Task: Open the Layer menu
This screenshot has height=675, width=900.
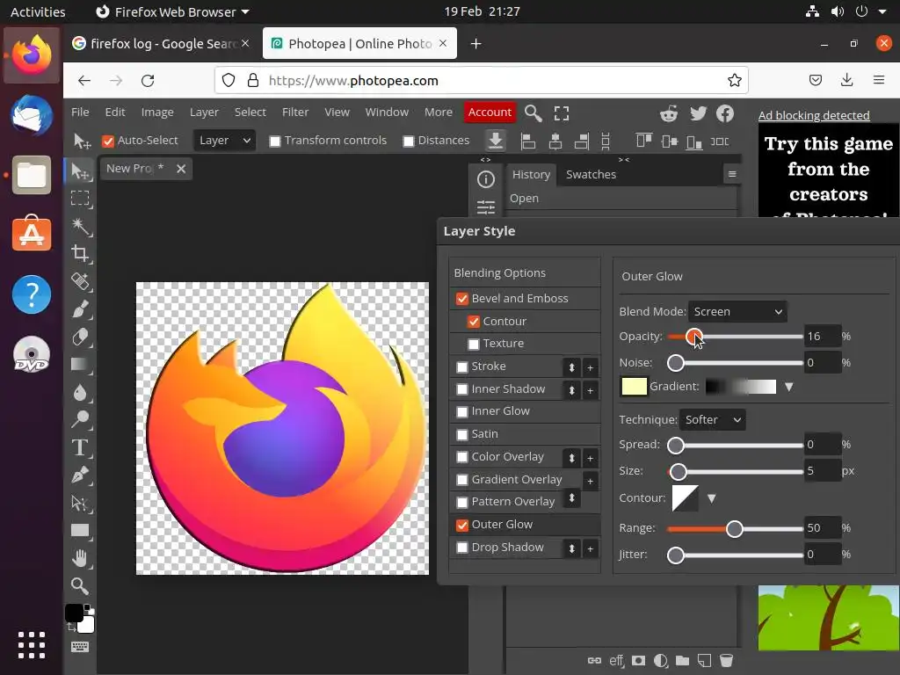Action: (204, 112)
